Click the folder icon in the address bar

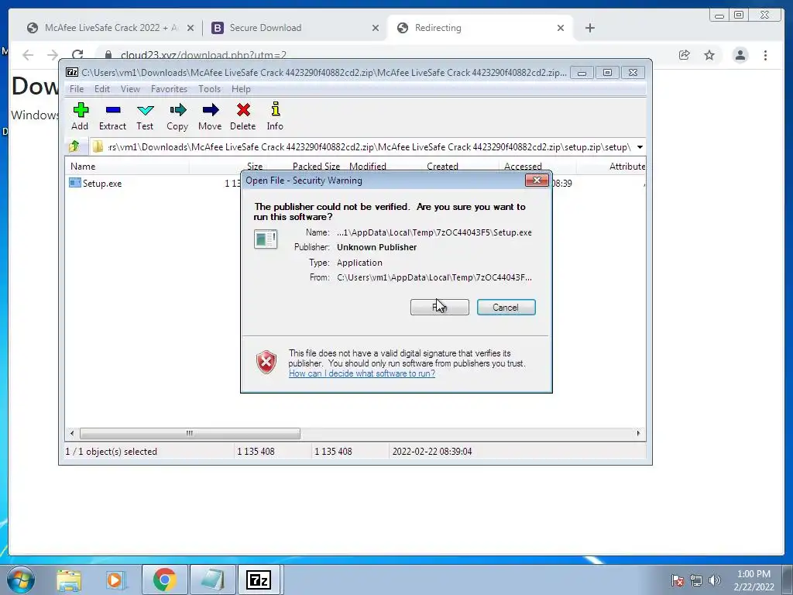point(98,146)
